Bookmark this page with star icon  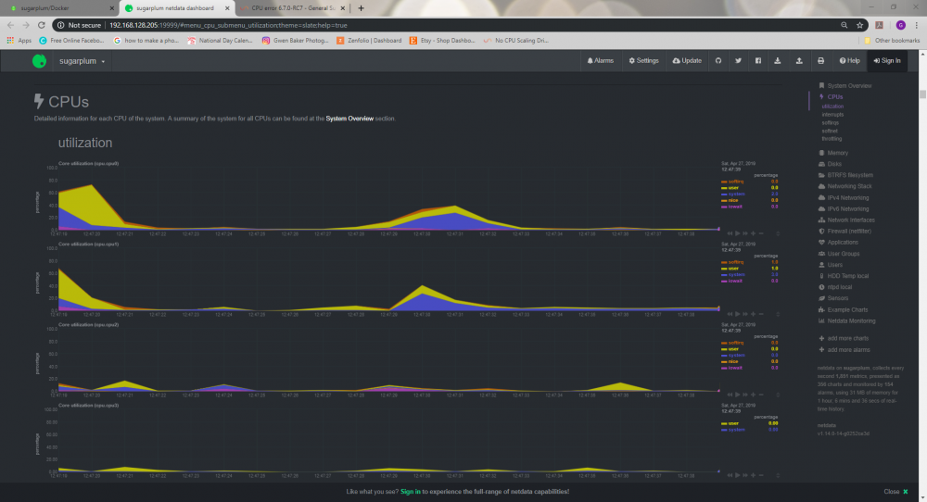(859, 25)
